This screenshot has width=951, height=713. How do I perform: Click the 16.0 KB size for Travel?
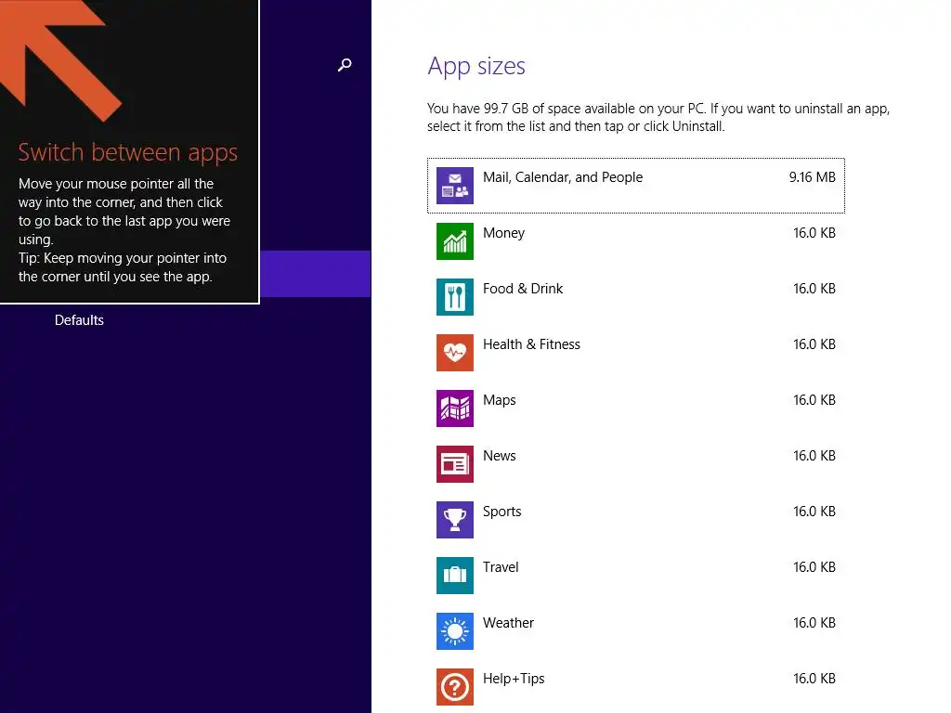click(x=814, y=567)
